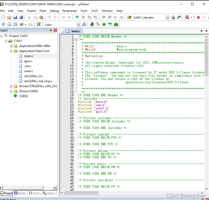This screenshot has height=200, width=209.
Task: Close the main.c editor with the X
Action: coord(206,31)
